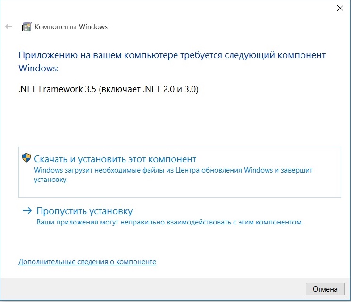The image size is (351, 302).
Task: Click the Компоненты Windows title icon
Action: pos(26,26)
